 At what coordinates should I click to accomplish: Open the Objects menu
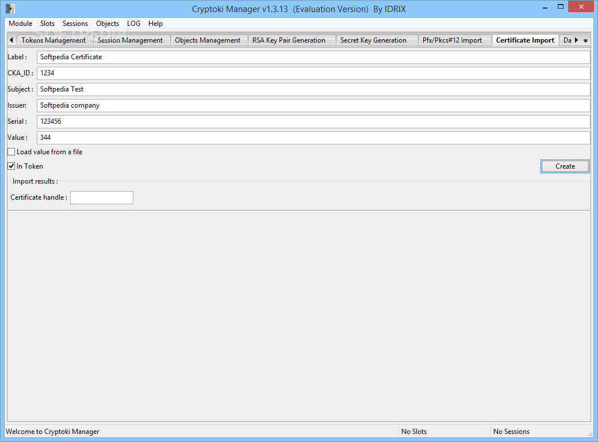(108, 24)
